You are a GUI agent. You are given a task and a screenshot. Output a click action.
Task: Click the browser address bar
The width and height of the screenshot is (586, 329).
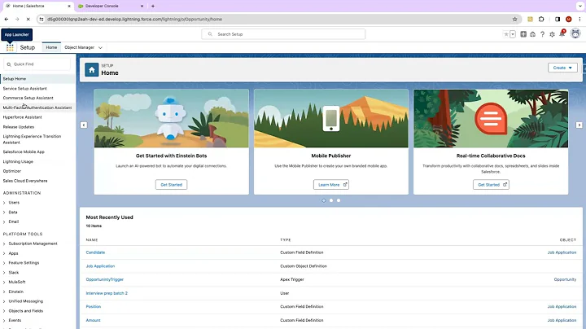[x=277, y=19]
